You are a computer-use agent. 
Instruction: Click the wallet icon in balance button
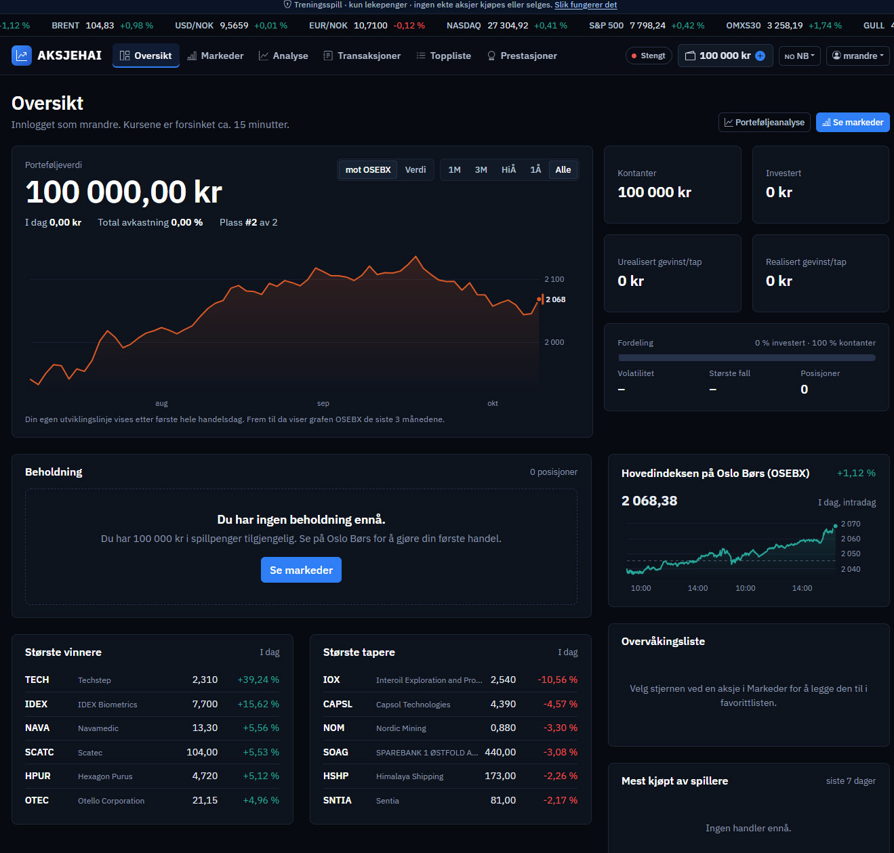click(691, 56)
